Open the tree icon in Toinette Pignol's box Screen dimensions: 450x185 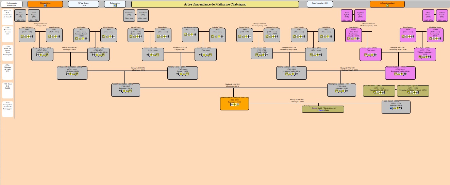[x=408, y=92]
